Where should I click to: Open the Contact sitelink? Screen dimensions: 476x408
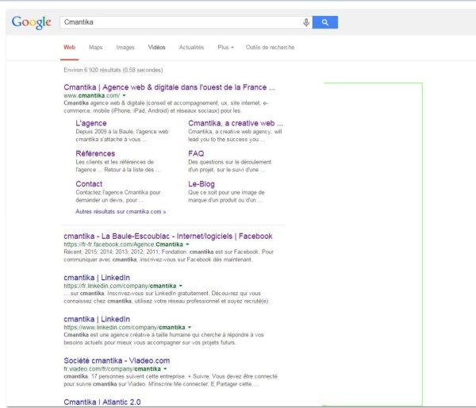(89, 184)
